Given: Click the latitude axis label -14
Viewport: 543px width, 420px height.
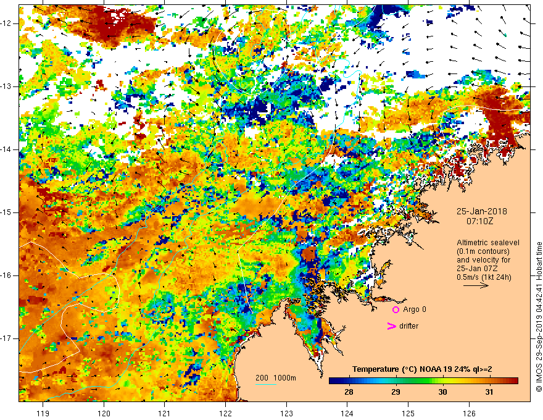Looking at the screenshot, I should 6,149.
